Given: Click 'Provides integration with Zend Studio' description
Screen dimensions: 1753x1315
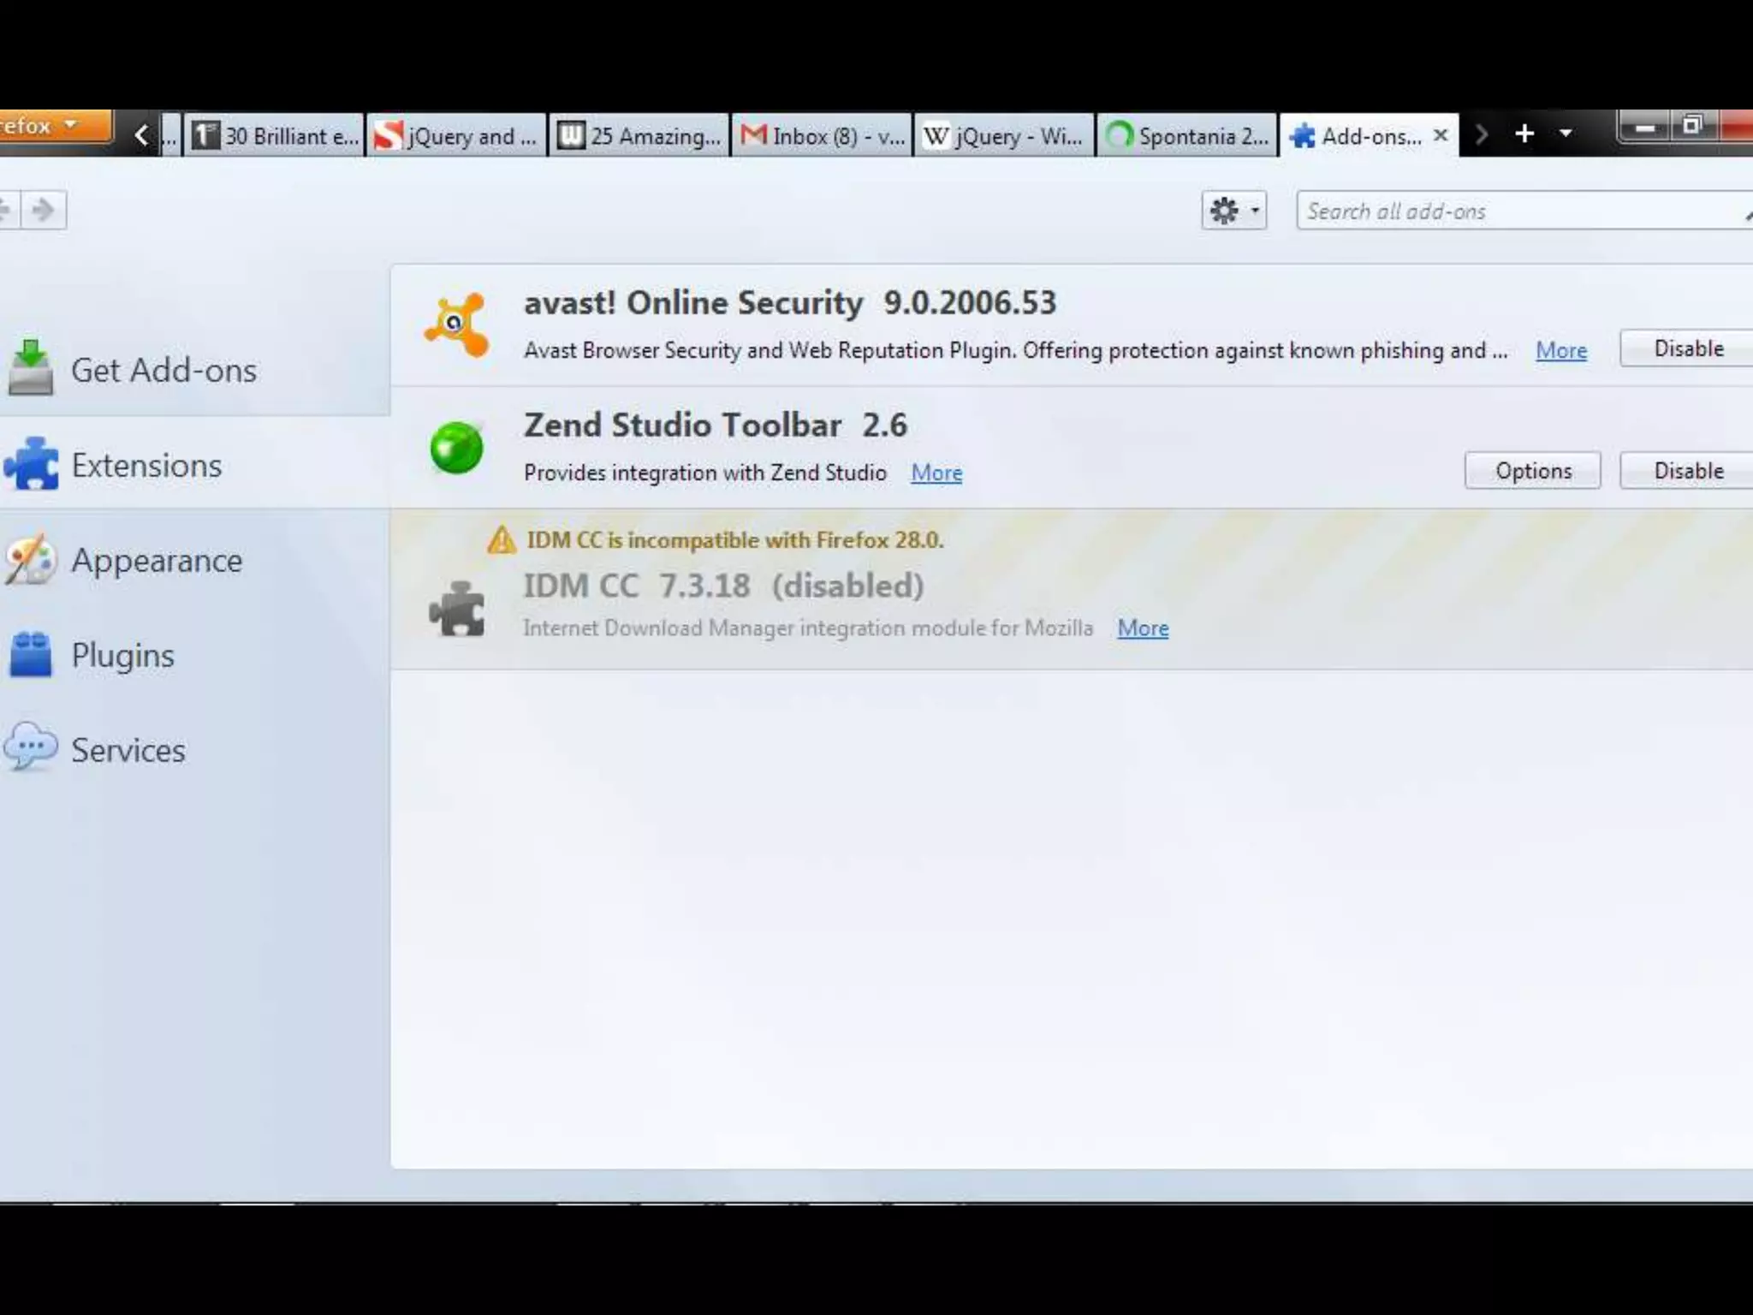Looking at the screenshot, I should tap(705, 473).
